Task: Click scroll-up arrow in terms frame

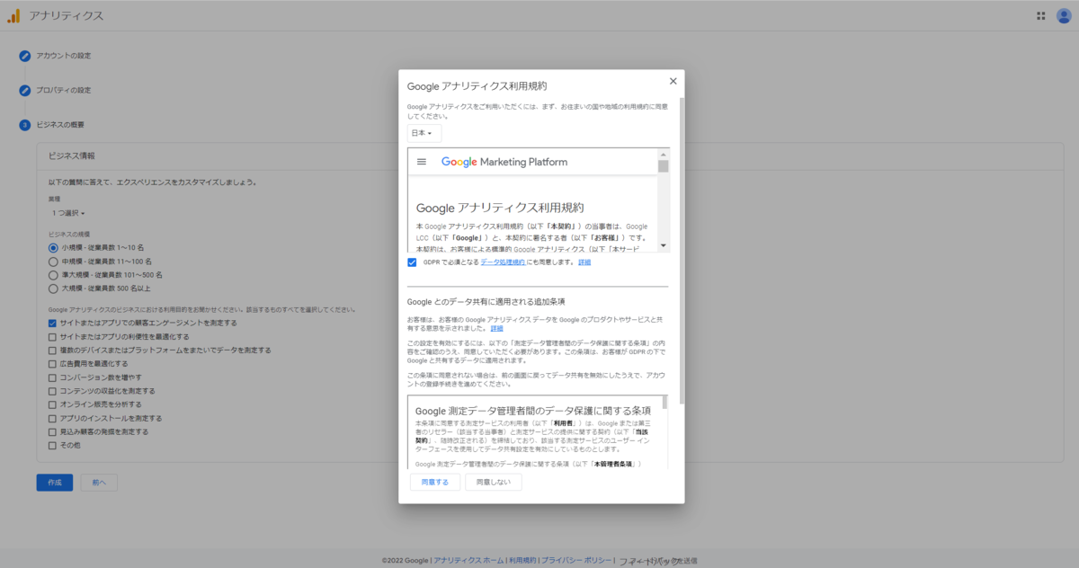Action: (664, 154)
